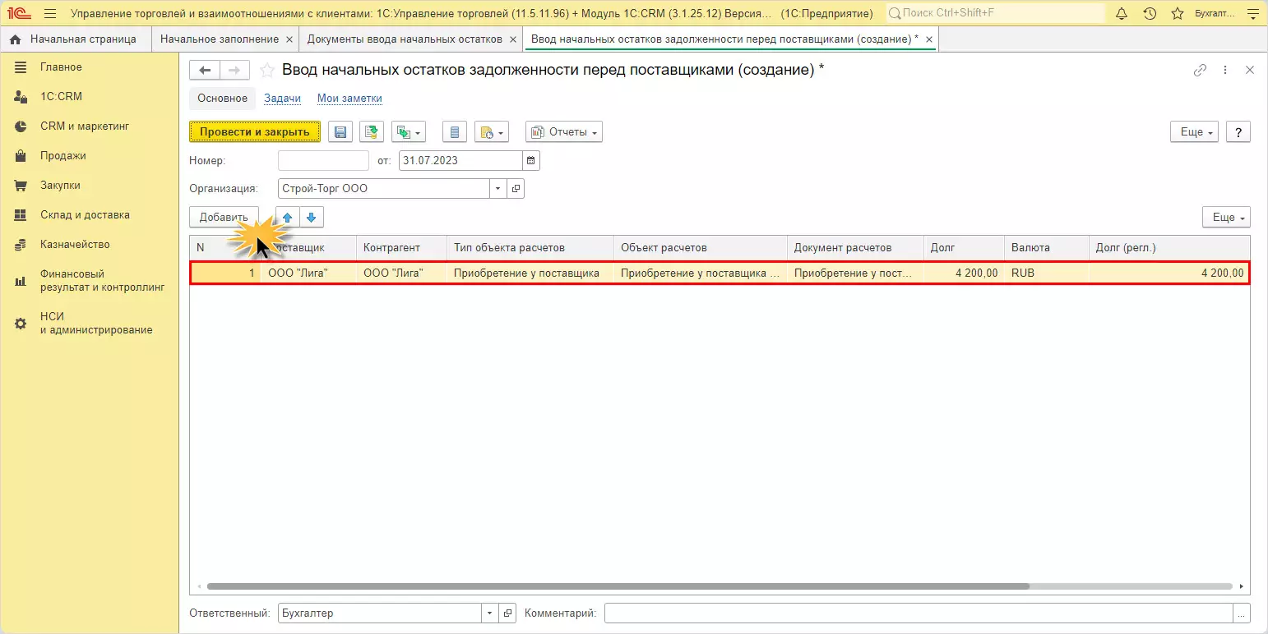Copy link to this document icon
This screenshot has height=634, width=1268.
(x=1200, y=71)
